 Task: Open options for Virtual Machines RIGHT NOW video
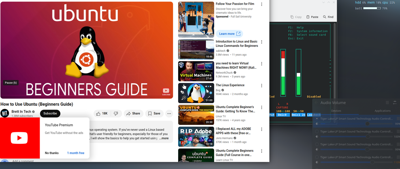(262, 64)
